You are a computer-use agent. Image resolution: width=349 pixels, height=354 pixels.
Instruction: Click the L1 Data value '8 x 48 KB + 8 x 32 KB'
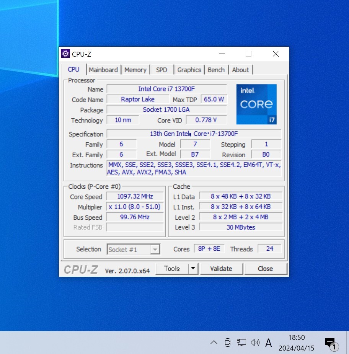[241, 196]
